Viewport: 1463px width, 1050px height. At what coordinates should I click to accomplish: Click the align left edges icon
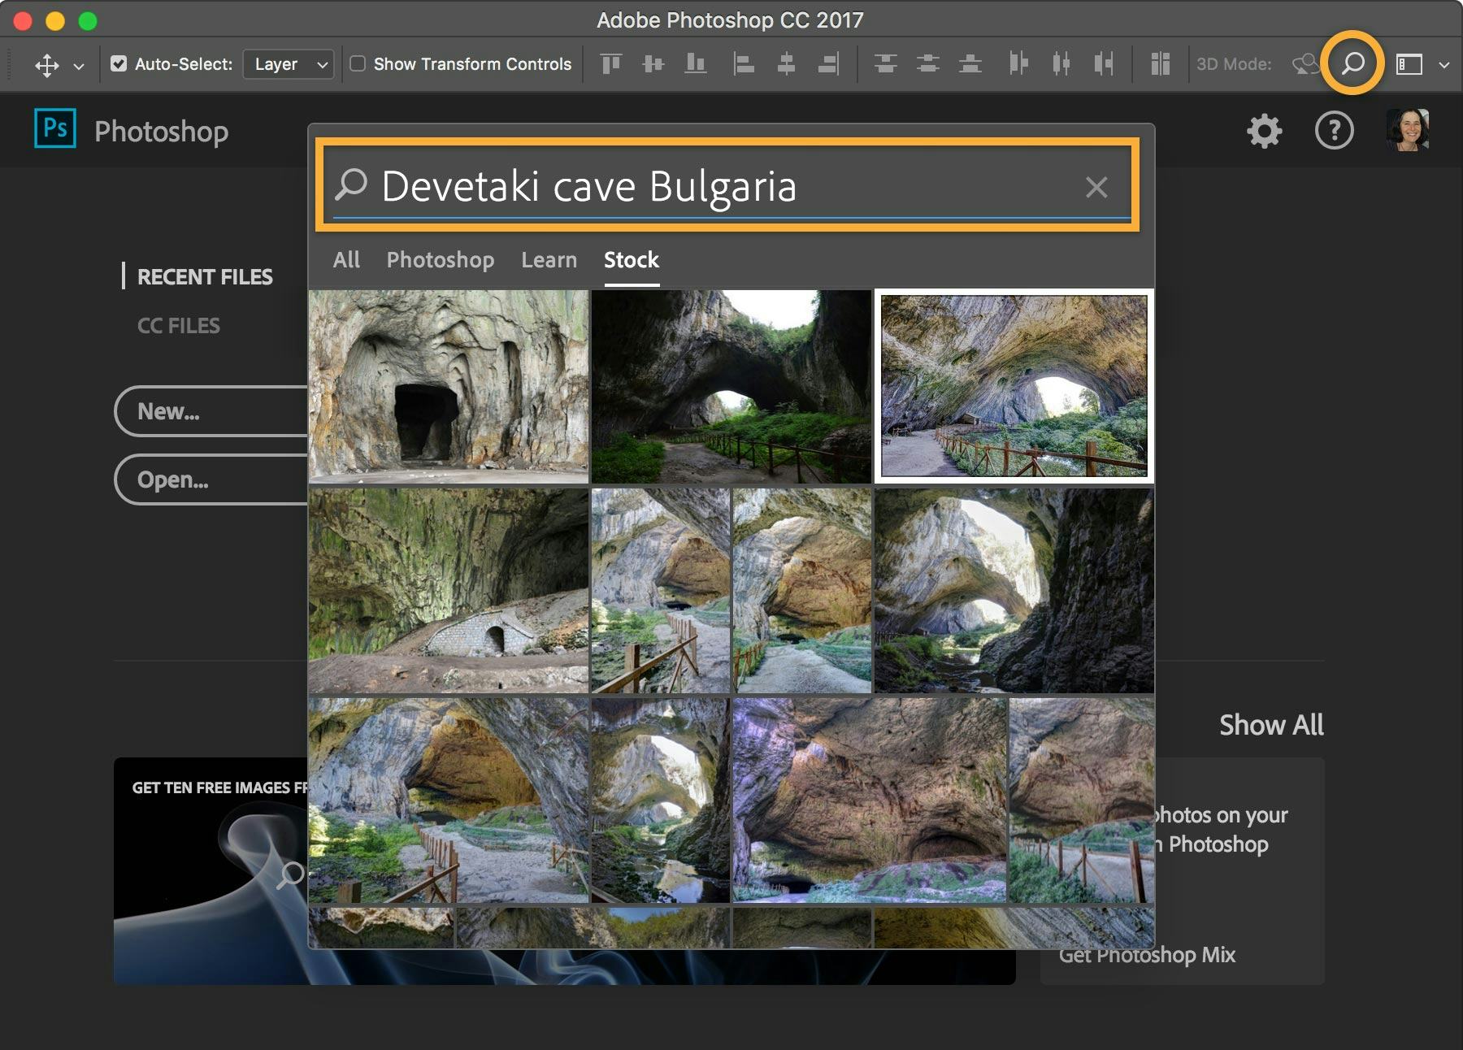coord(743,63)
